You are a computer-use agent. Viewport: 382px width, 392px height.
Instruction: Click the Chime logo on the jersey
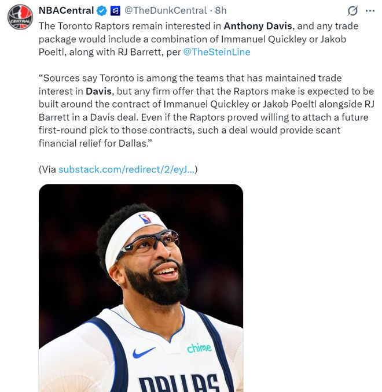point(199,348)
